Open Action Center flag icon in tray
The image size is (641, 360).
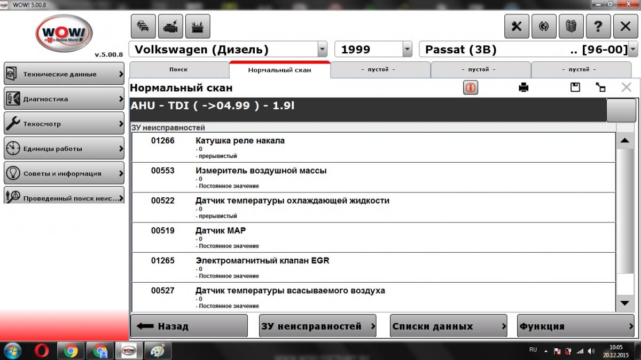click(x=557, y=351)
